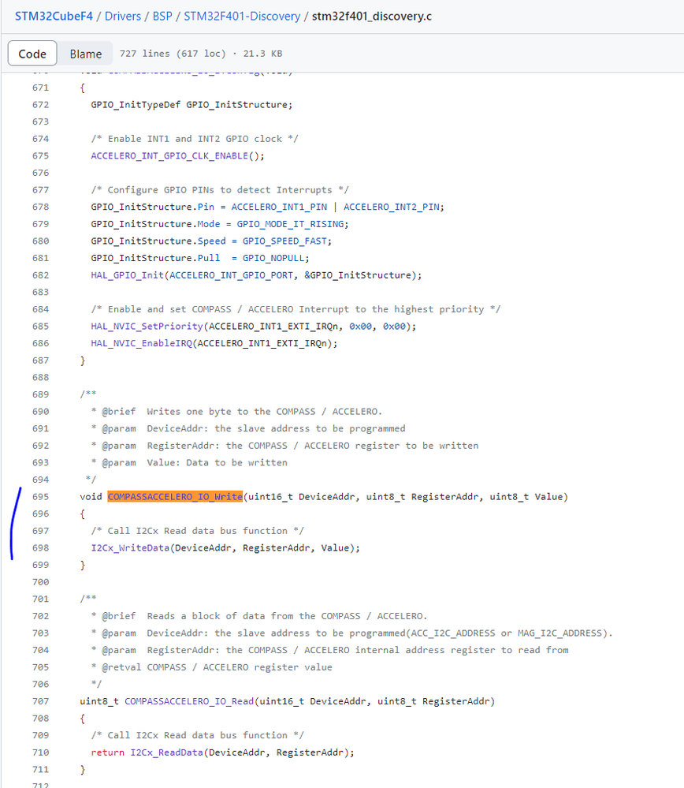Click GPIO_MODE_IT_RISING constant on line 679
684x788 pixels.
(290, 224)
